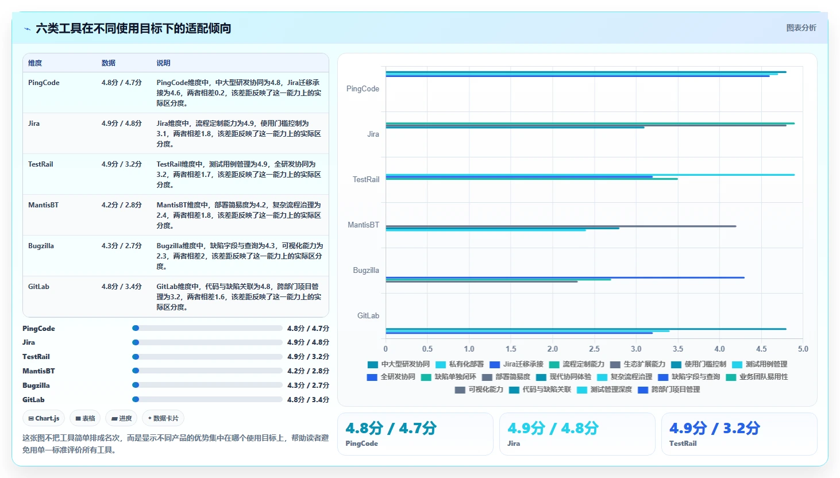Hide the 缺陷字段与查询 legend entry
Viewport: 840px width, 478px height.
pos(689,377)
